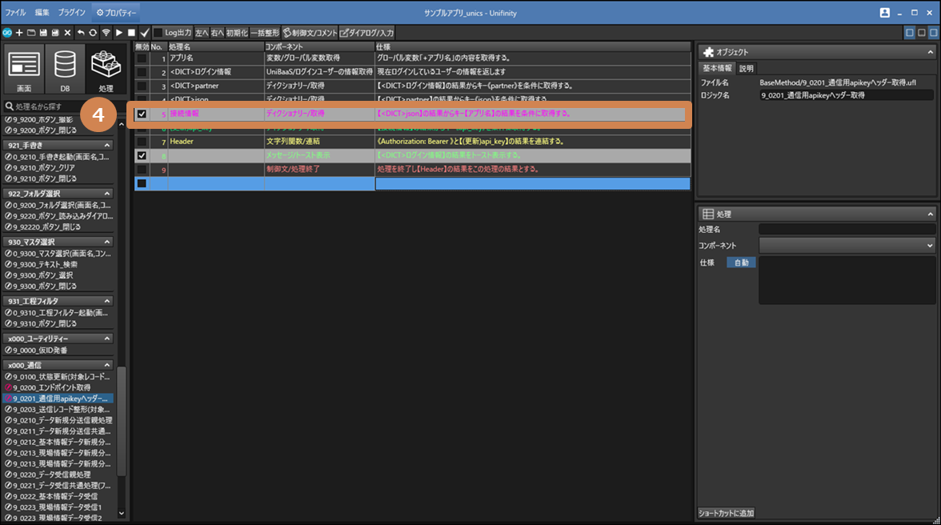Click the undo arrow toolbar icon
The height and width of the screenshot is (525, 941).
[81, 33]
